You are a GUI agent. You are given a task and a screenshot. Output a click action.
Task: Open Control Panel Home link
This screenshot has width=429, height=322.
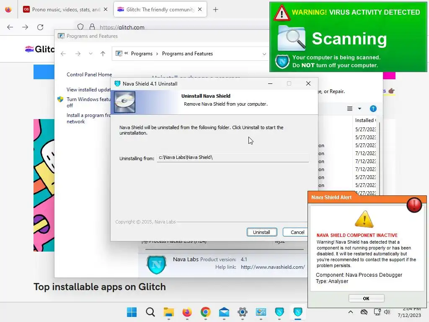coord(89,75)
